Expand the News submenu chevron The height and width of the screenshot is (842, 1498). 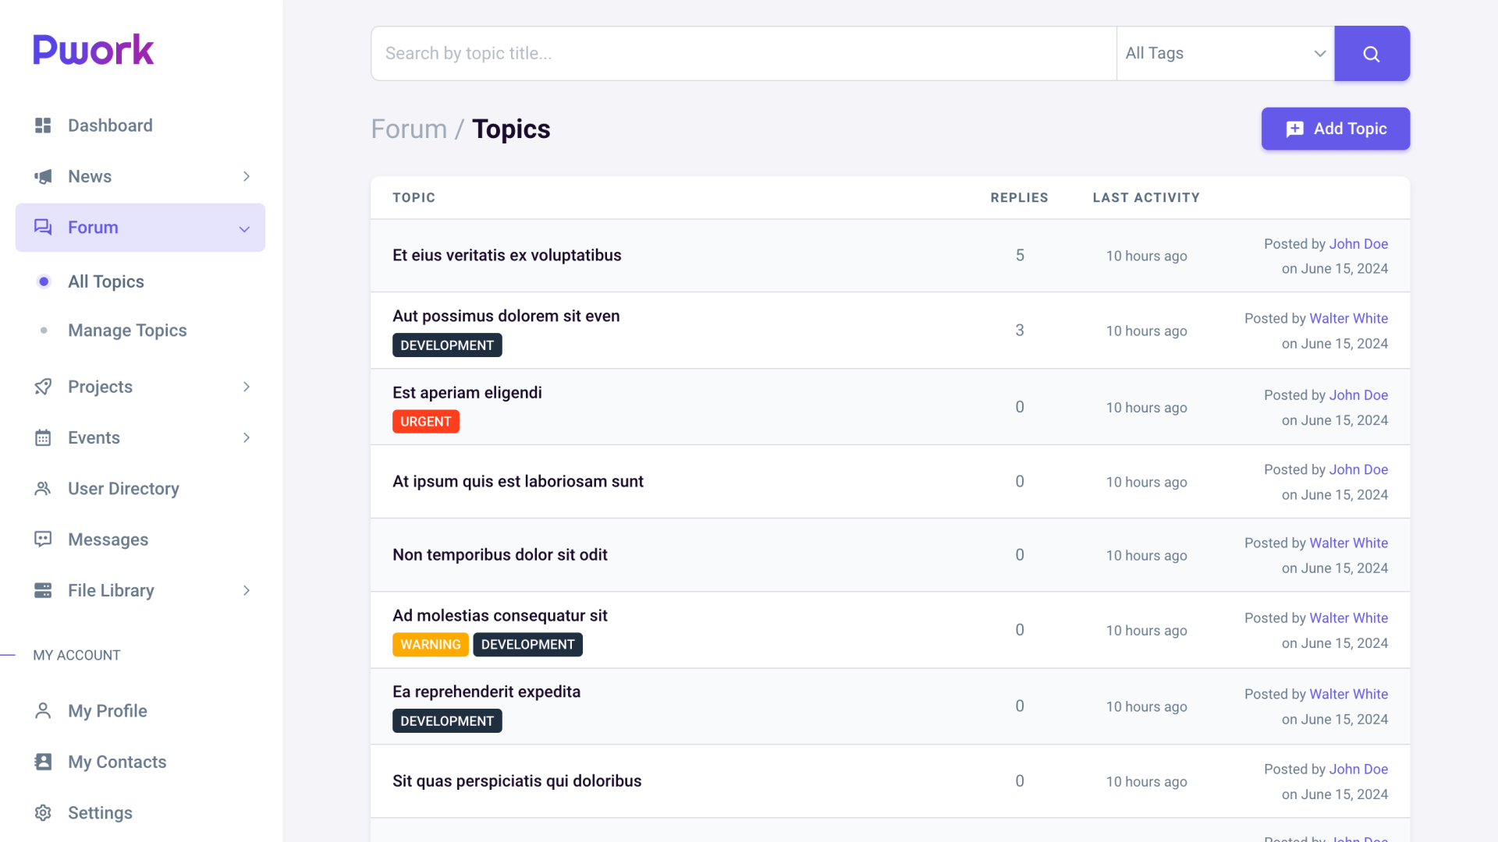pyautogui.click(x=247, y=176)
